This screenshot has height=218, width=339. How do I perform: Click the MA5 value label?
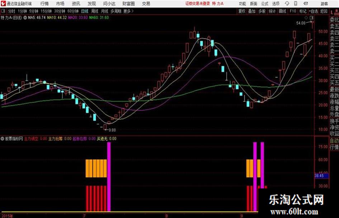click(x=37, y=18)
